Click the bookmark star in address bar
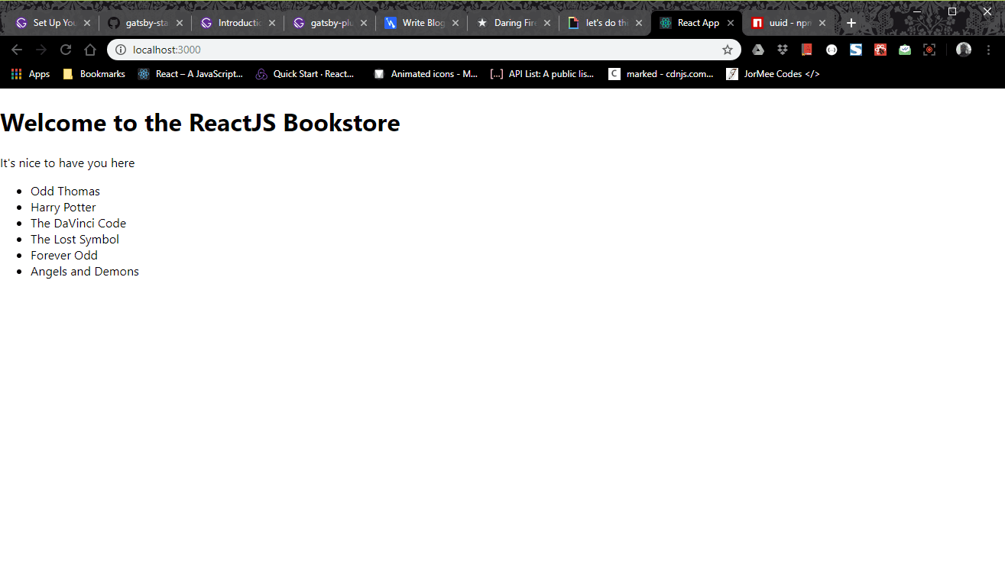Image resolution: width=1005 pixels, height=580 pixels. point(728,50)
